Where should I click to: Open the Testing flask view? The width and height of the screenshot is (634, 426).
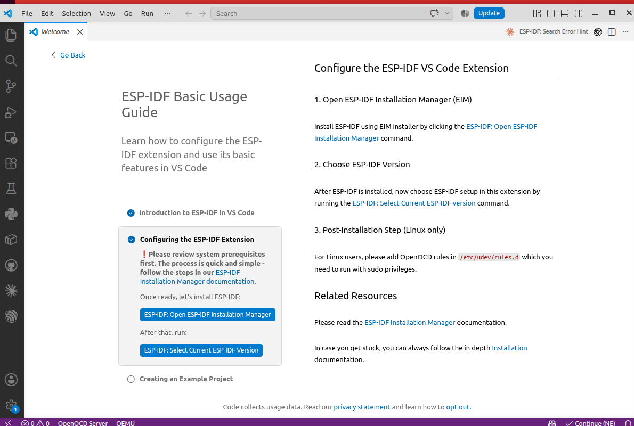pos(11,189)
